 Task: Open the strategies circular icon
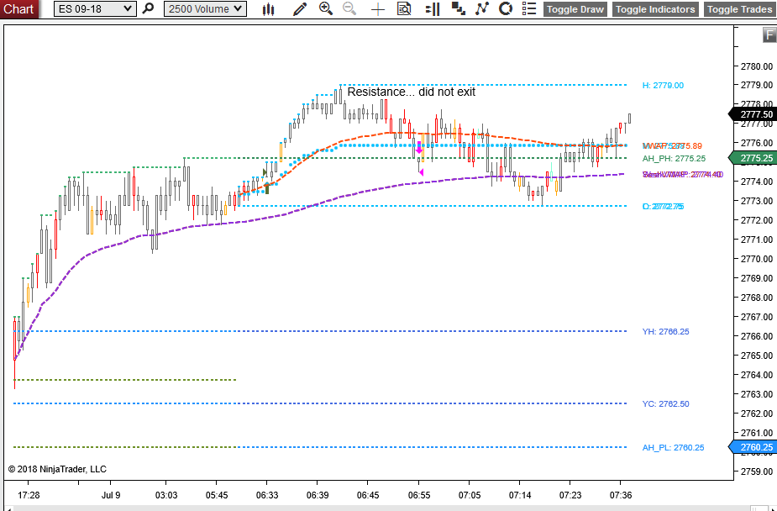(506, 8)
